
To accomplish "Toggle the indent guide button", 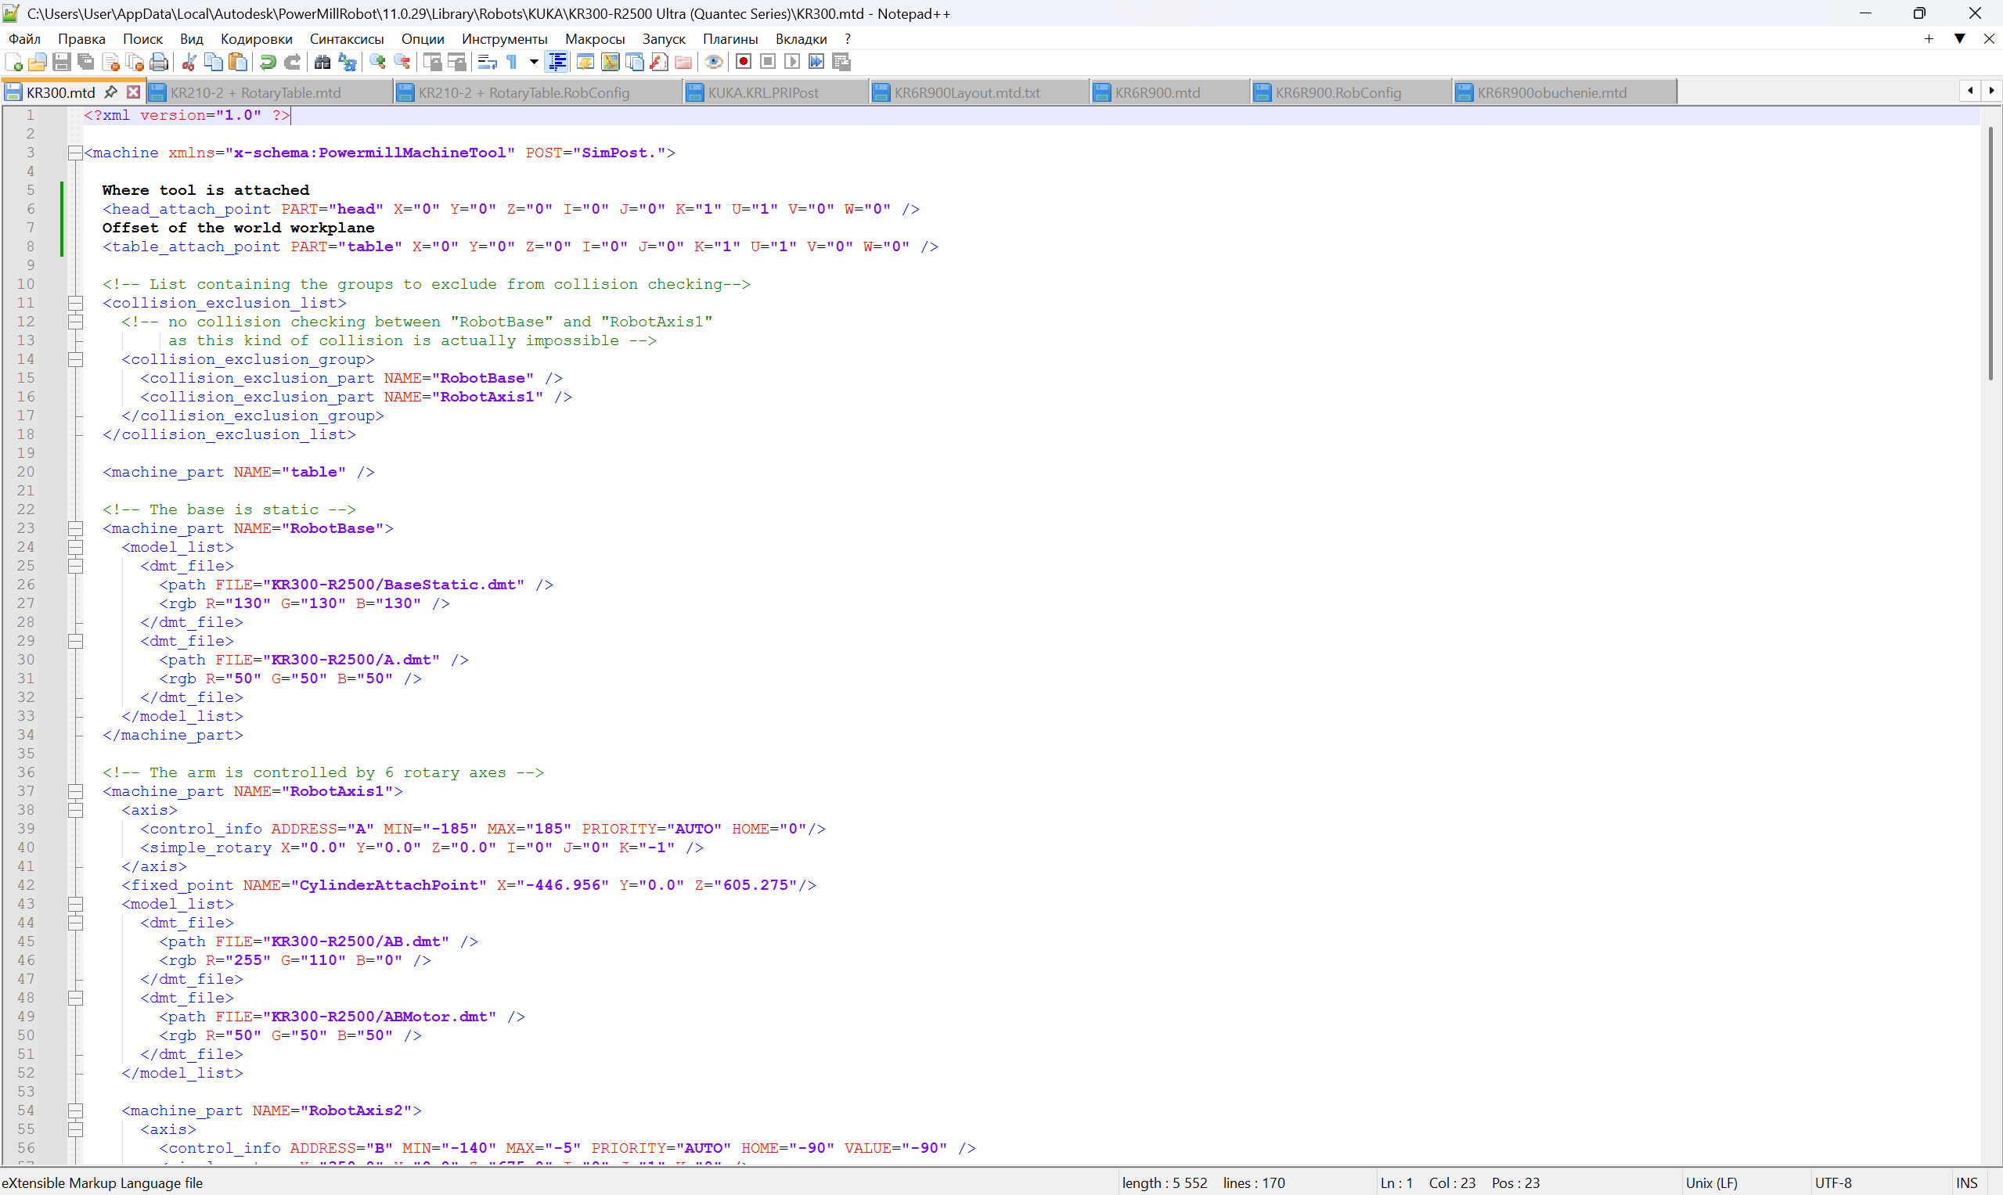I will (x=557, y=62).
